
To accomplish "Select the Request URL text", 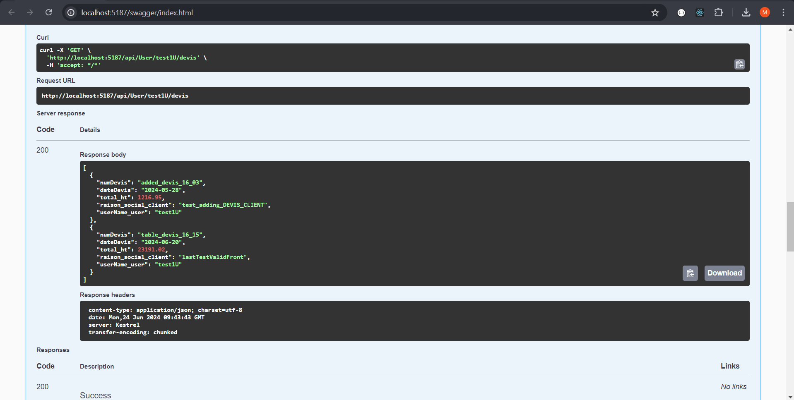I will pyautogui.click(x=115, y=96).
